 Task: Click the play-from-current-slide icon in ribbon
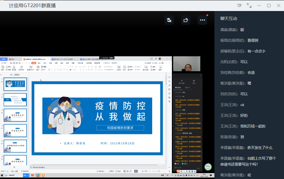pos(21,67)
